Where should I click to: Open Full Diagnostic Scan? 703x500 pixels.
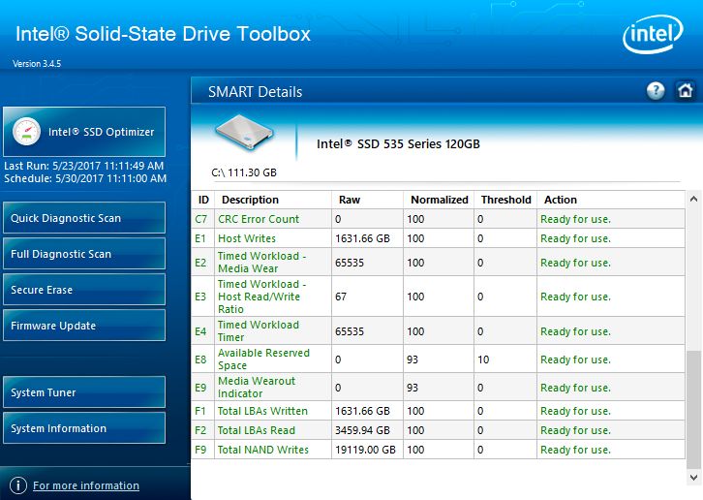(x=84, y=254)
